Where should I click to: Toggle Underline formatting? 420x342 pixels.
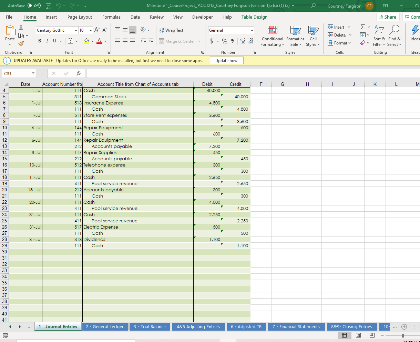pos(54,41)
